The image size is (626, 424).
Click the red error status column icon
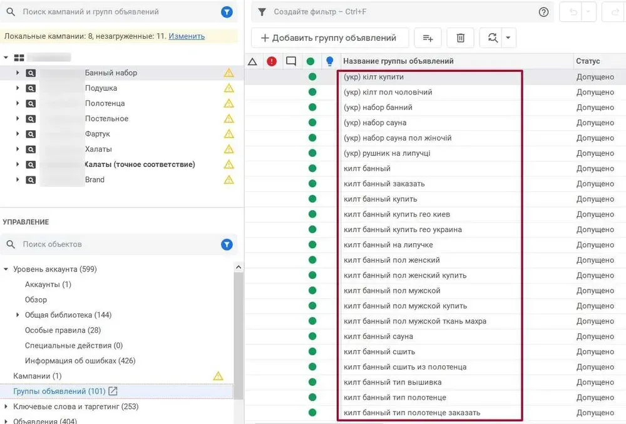pos(272,61)
